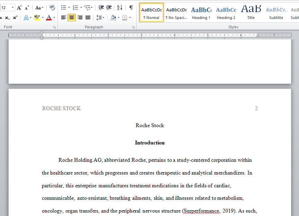Screen dimensions: 299x216
Task: Apply the Heading 1 style
Action: point(201,12)
